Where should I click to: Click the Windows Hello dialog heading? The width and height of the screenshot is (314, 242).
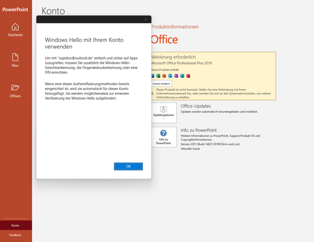point(84,43)
